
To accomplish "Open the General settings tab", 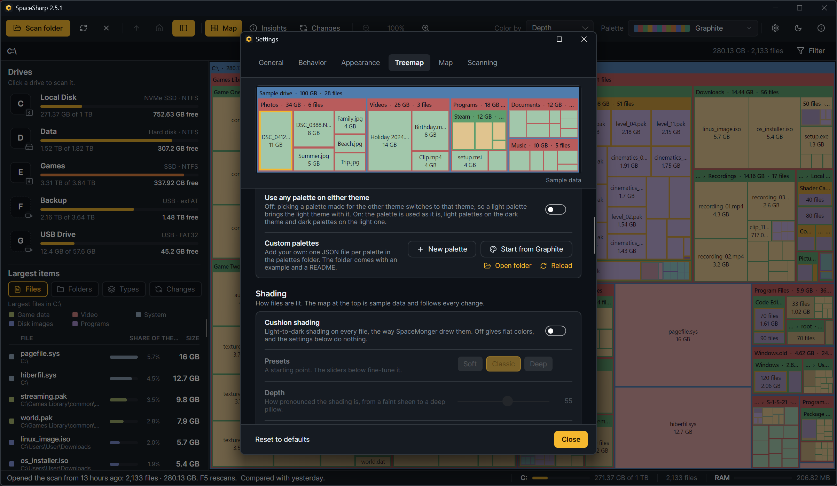I will pyautogui.click(x=271, y=63).
